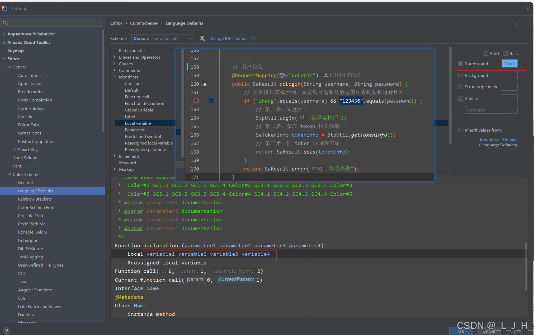Click the back navigation arrow

point(518,24)
